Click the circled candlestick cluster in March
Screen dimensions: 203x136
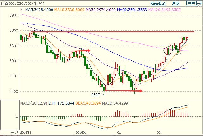pyautogui.click(x=173, y=50)
